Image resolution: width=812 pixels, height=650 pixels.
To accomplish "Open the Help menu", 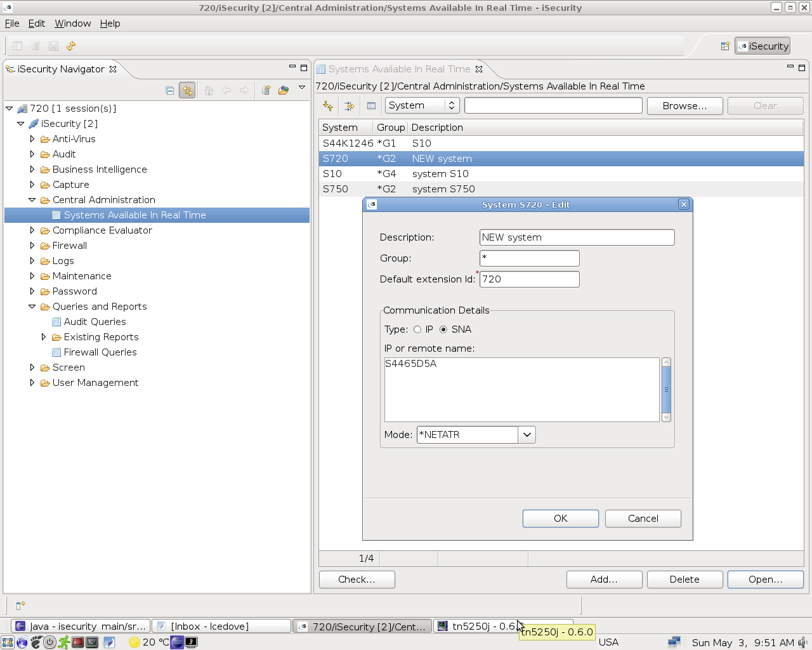I will click(x=110, y=23).
